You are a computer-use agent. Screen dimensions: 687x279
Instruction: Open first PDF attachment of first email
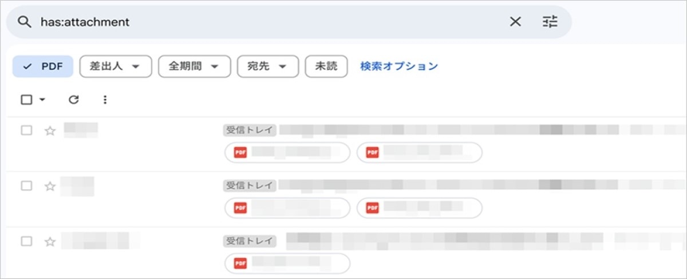pos(287,152)
